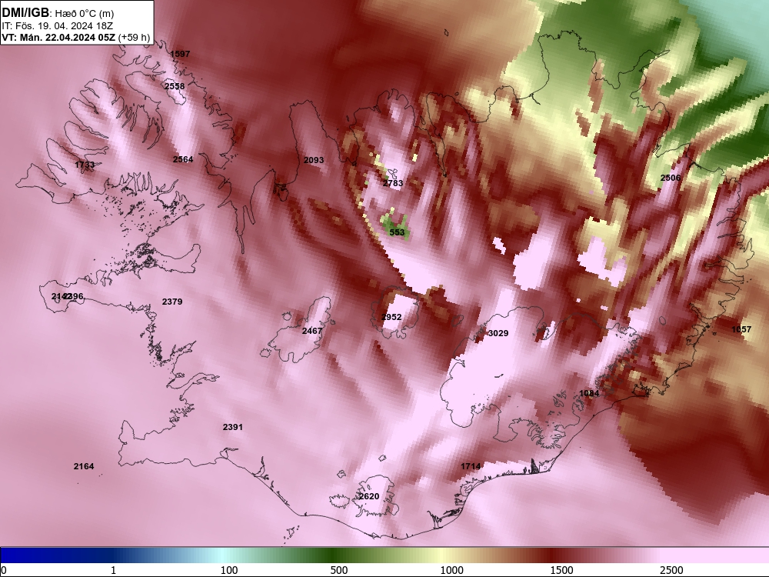This screenshot has width=769, height=577.
Task: Select the 1057 value near the east coast
Action: tap(741, 329)
